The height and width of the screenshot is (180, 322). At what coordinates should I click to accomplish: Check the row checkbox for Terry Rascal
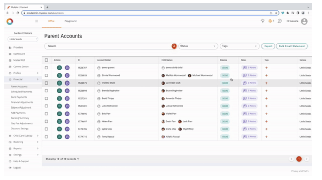point(46,137)
